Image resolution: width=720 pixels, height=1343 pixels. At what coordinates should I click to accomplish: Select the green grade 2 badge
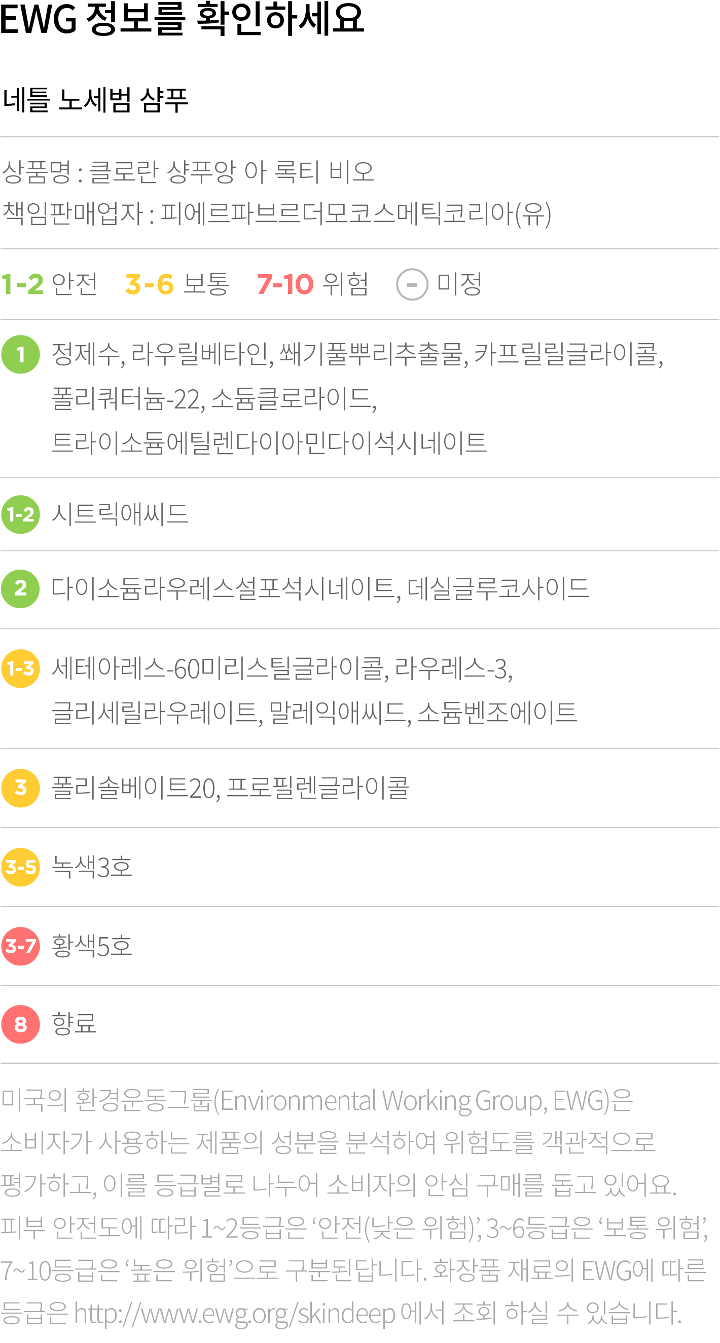tap(20, 588)
